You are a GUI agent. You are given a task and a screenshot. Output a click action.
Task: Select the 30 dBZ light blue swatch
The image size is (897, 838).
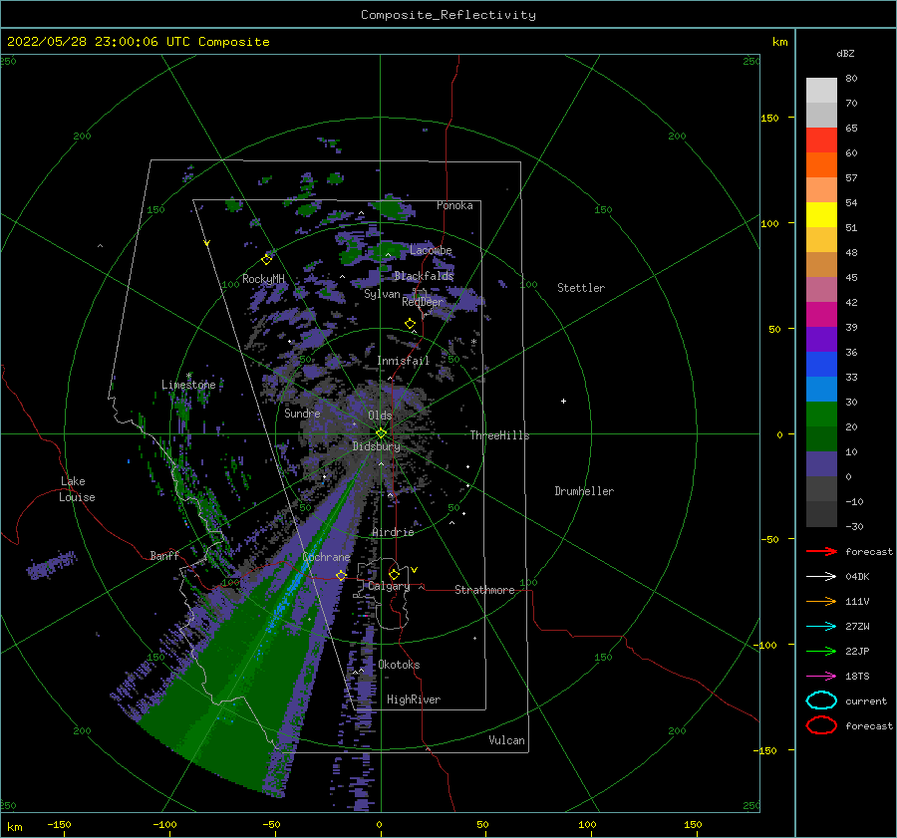pyautogui.click(x=821, y=389)
